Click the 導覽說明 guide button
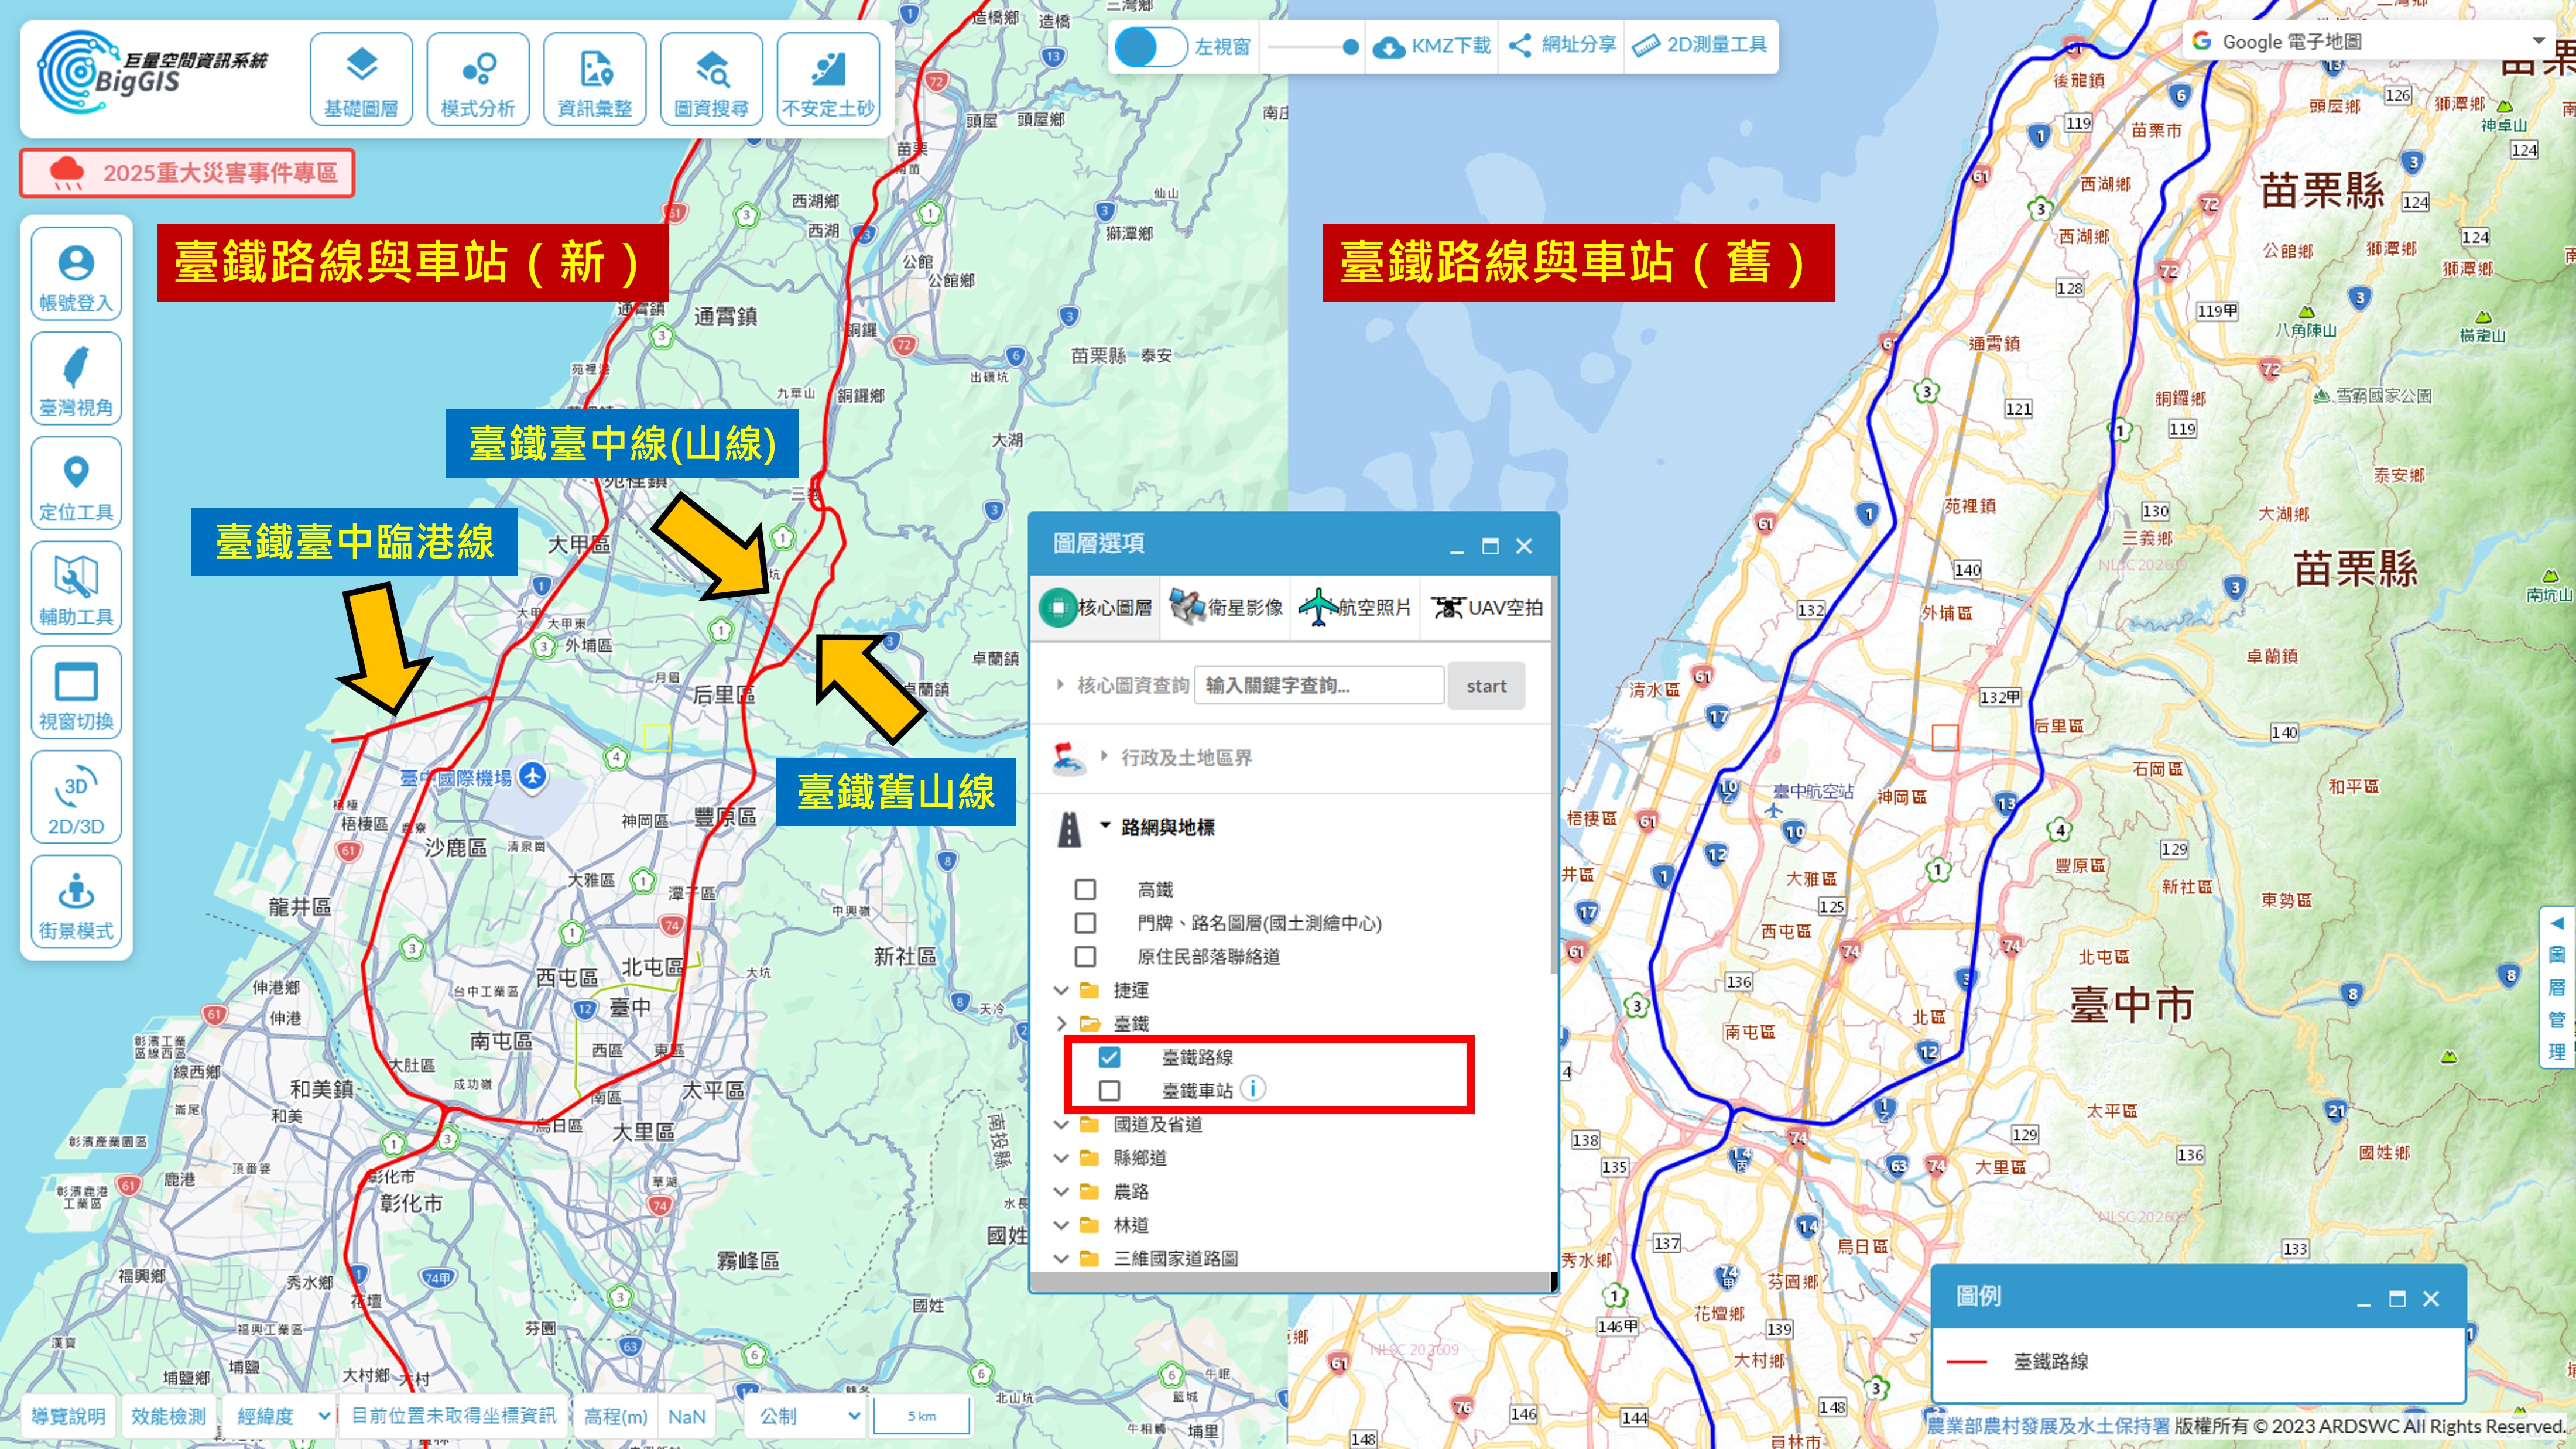 pos(68,1416)
